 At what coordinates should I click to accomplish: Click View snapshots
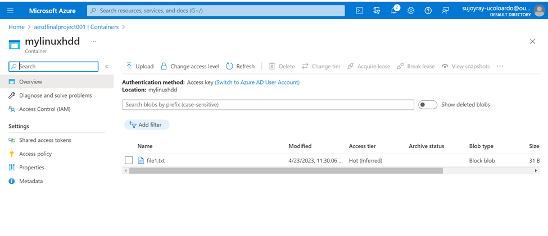(465, 66)
